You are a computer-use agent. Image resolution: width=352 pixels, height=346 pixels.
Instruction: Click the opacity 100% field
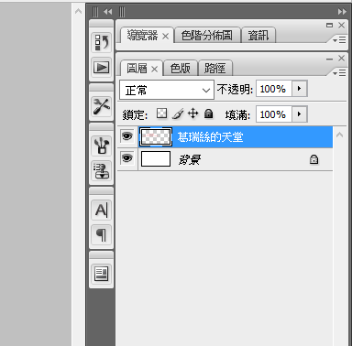(x=274, y=89)
